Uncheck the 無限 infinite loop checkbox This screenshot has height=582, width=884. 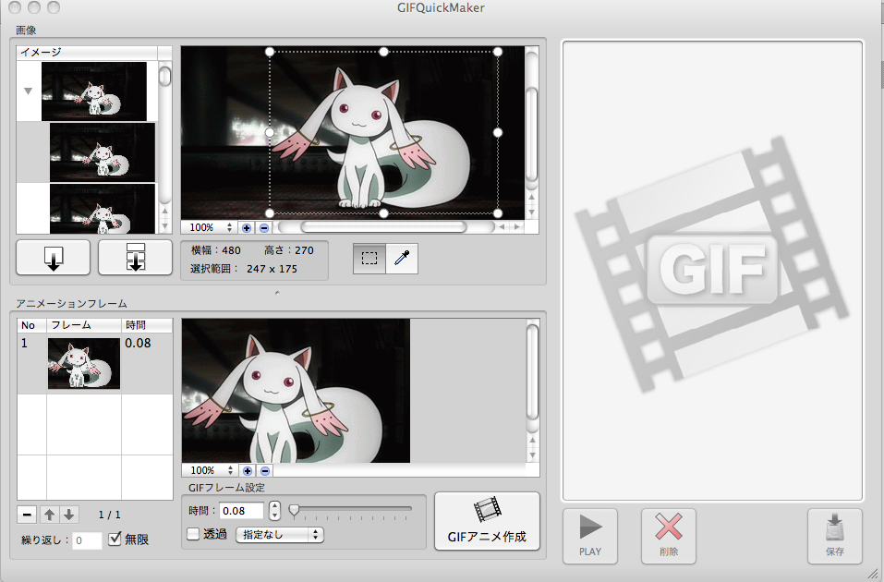point(115,539)
